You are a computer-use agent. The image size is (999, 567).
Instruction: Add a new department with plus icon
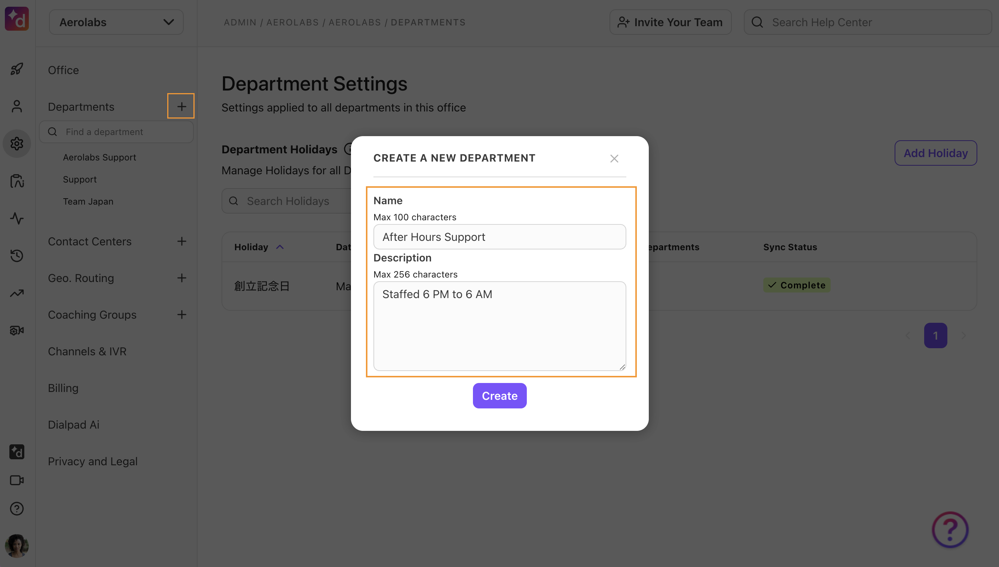[x=181, y=106]
